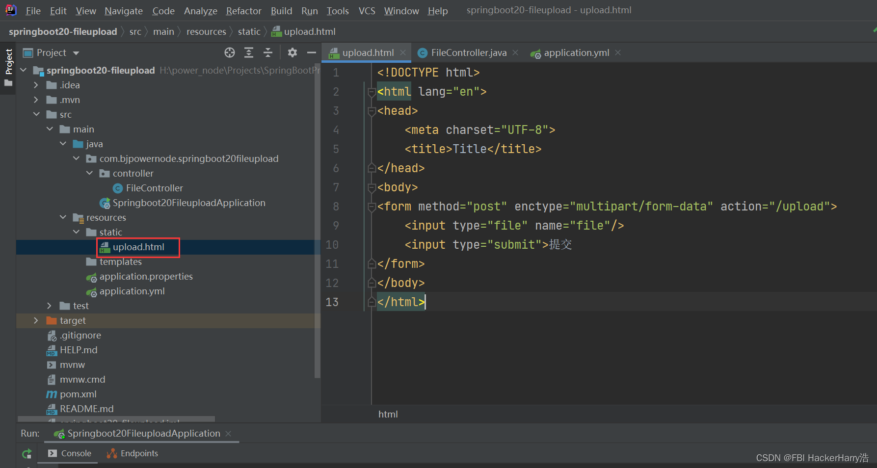
Task: Click the Project tool window sidebar button
Action: [8, 67]
